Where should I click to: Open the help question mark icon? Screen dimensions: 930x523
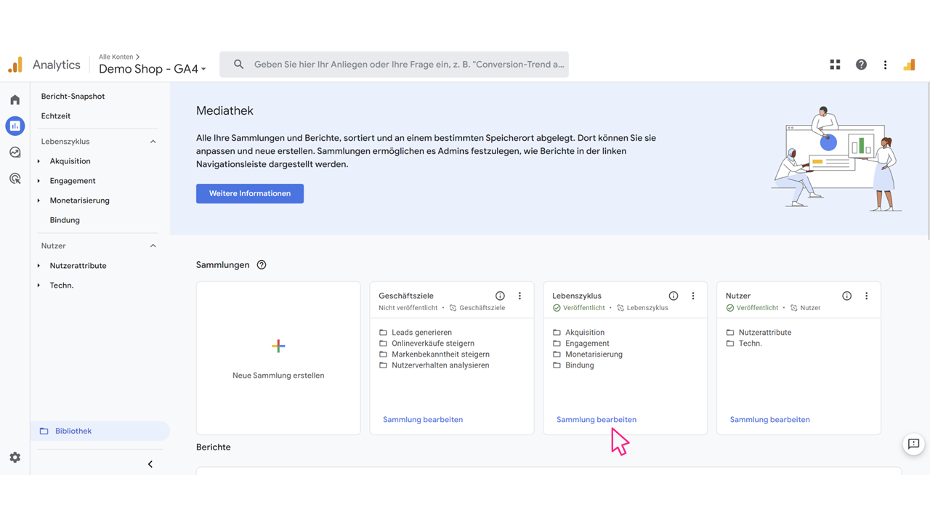861,65
